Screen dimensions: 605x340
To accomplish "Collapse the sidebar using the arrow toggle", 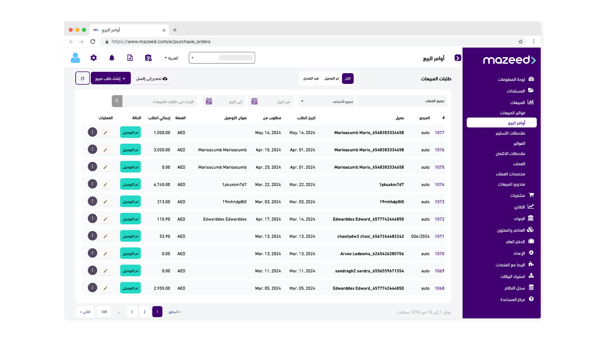I will pos(458,58).
